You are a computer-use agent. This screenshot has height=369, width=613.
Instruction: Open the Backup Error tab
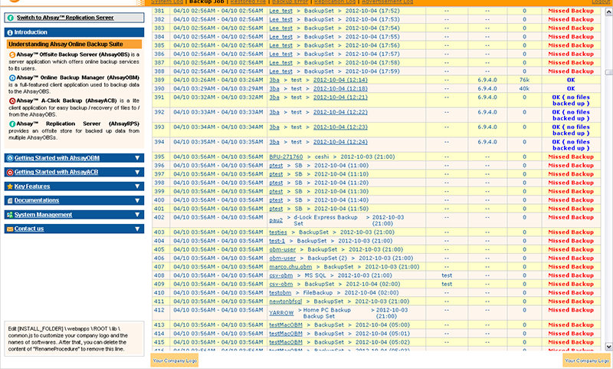click(290, 2)
